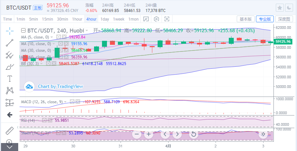This screenshot has width=297, height=151.
Task: Select the brush drawing tool
Action: [x=9, y=67]
